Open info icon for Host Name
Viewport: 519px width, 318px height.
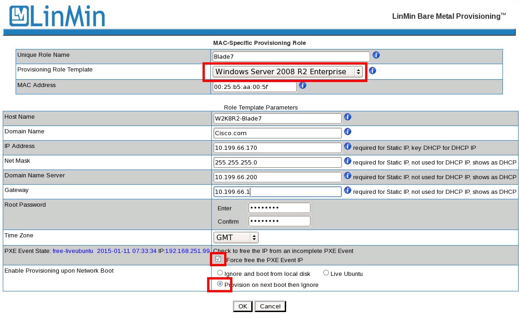click(x=348, y=117)
